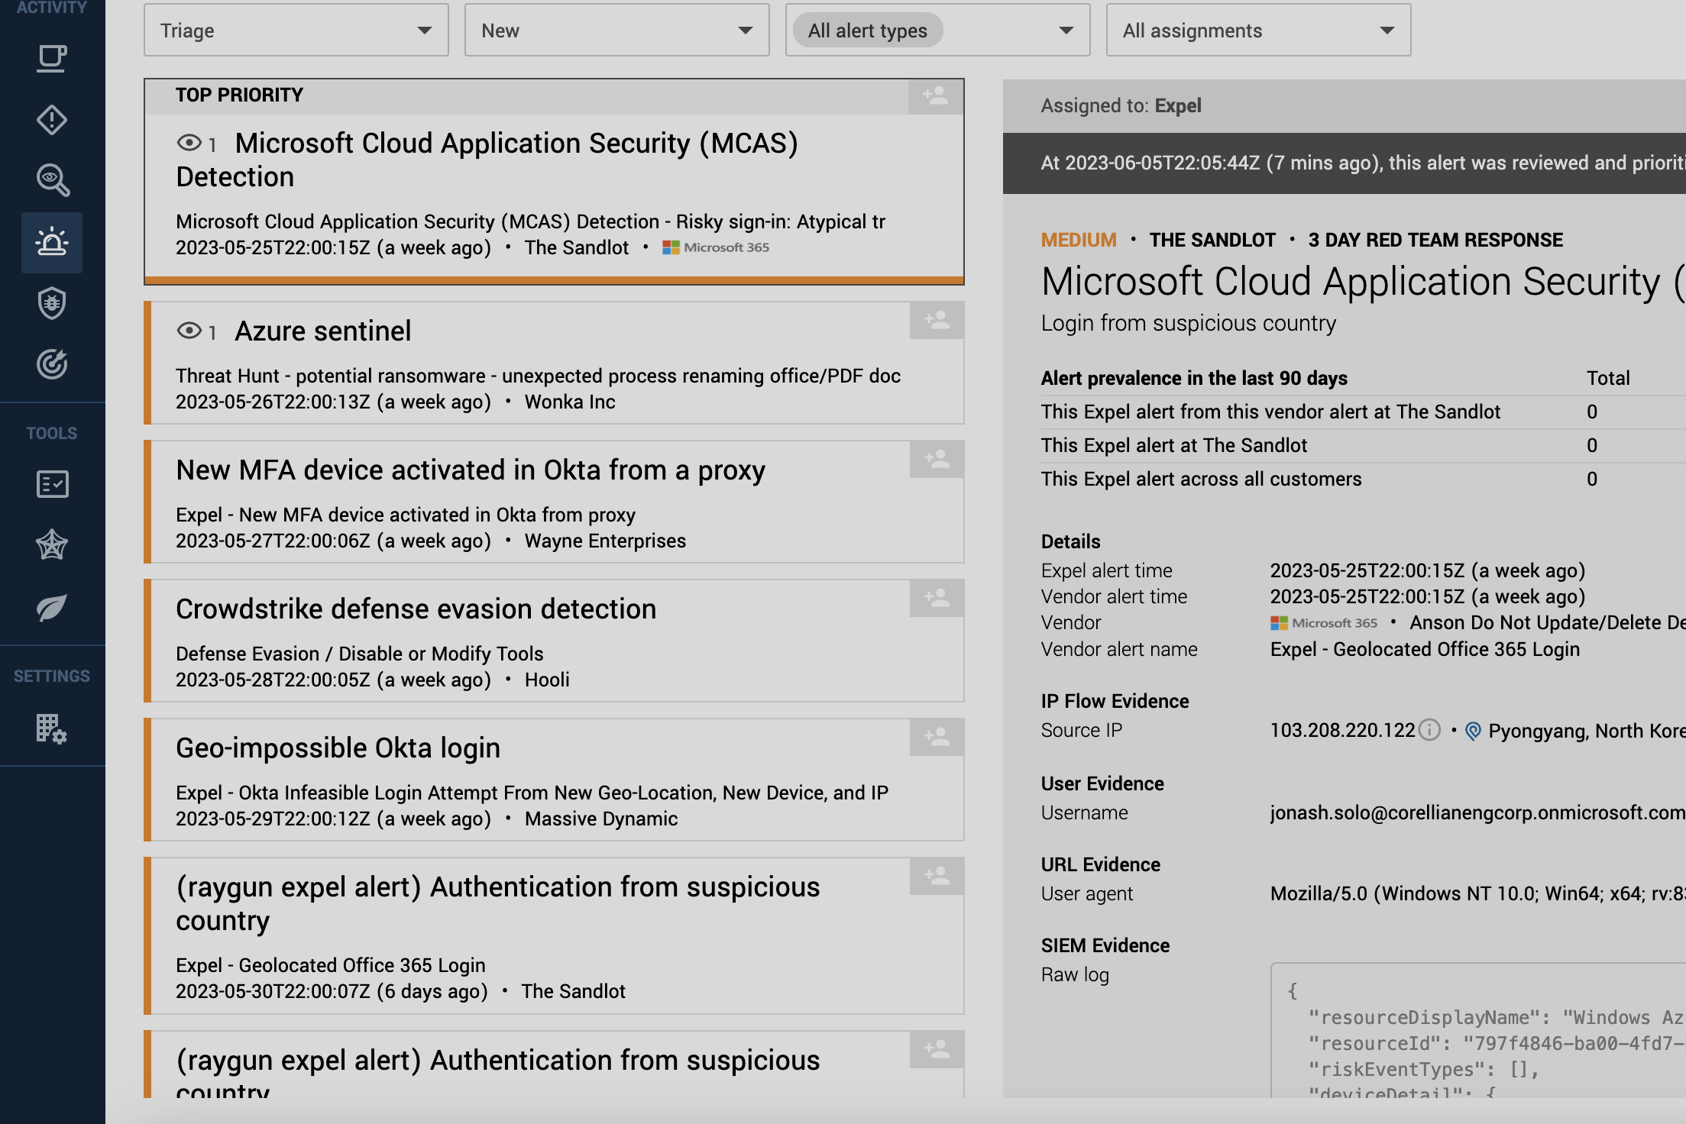The image size is (1686, 1124).
Task: Click assign-user icon on Crowdstrike alert
Action: (937, 598)
